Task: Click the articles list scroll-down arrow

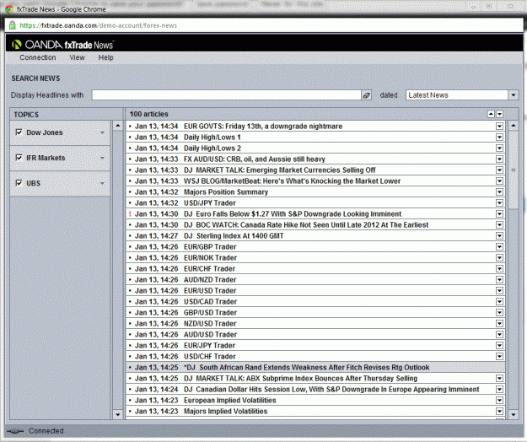Action: point(514,414)
